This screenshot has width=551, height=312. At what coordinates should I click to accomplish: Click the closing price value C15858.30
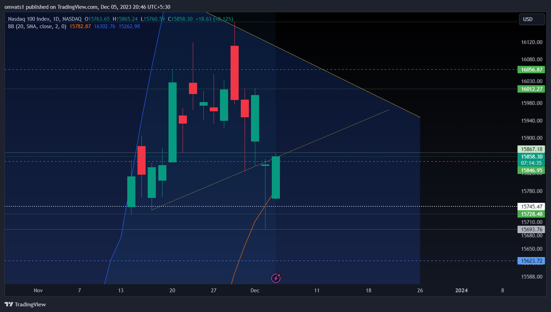point(180,19)
